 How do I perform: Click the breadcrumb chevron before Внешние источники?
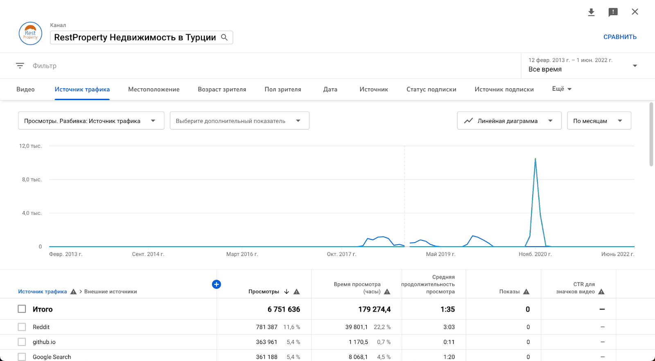click(x=81, y=292)
